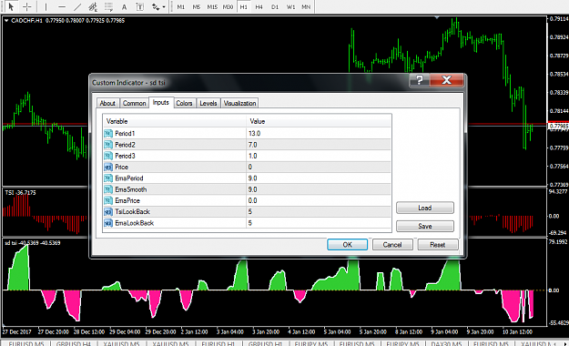569x346 pixels.
Task: Open the Colors tab
Action: (x=184, y=103)
